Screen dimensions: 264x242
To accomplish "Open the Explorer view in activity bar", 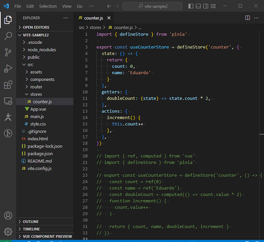I will tap(8, 20).
